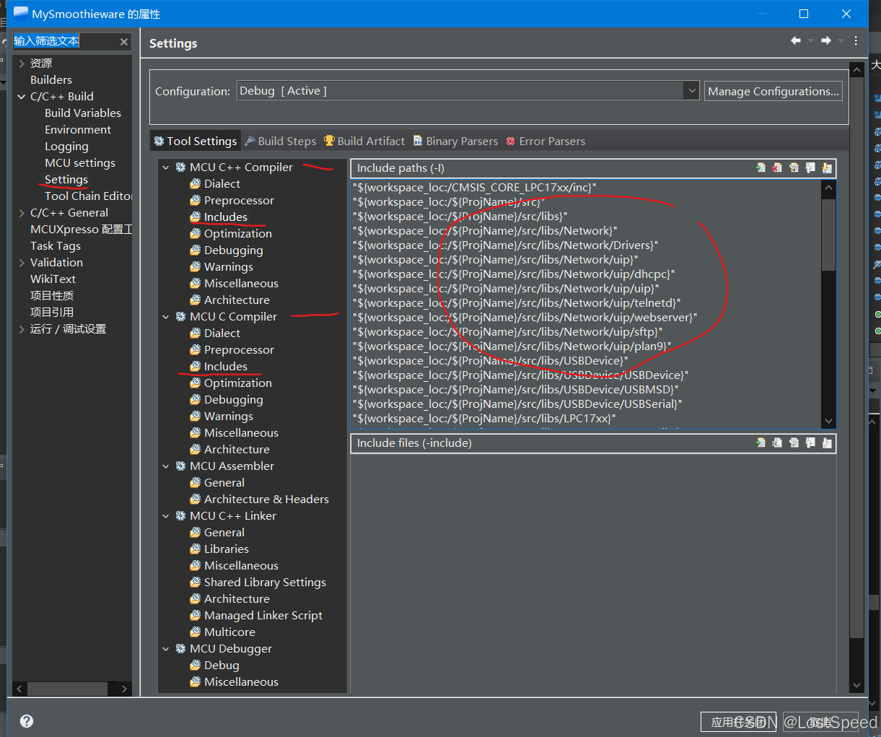Viewport: 881px width, 737px height.
Task: Open Libraries under MCU C++ Linker
Action: pos(226,549)
